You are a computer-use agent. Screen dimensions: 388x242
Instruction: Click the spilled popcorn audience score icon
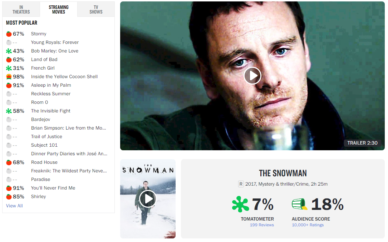point(300,204)
